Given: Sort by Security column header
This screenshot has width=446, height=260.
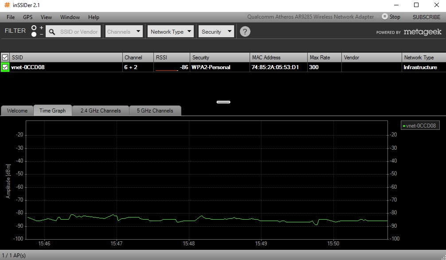Looking at the screenshot, I should [x=220, y=58].
